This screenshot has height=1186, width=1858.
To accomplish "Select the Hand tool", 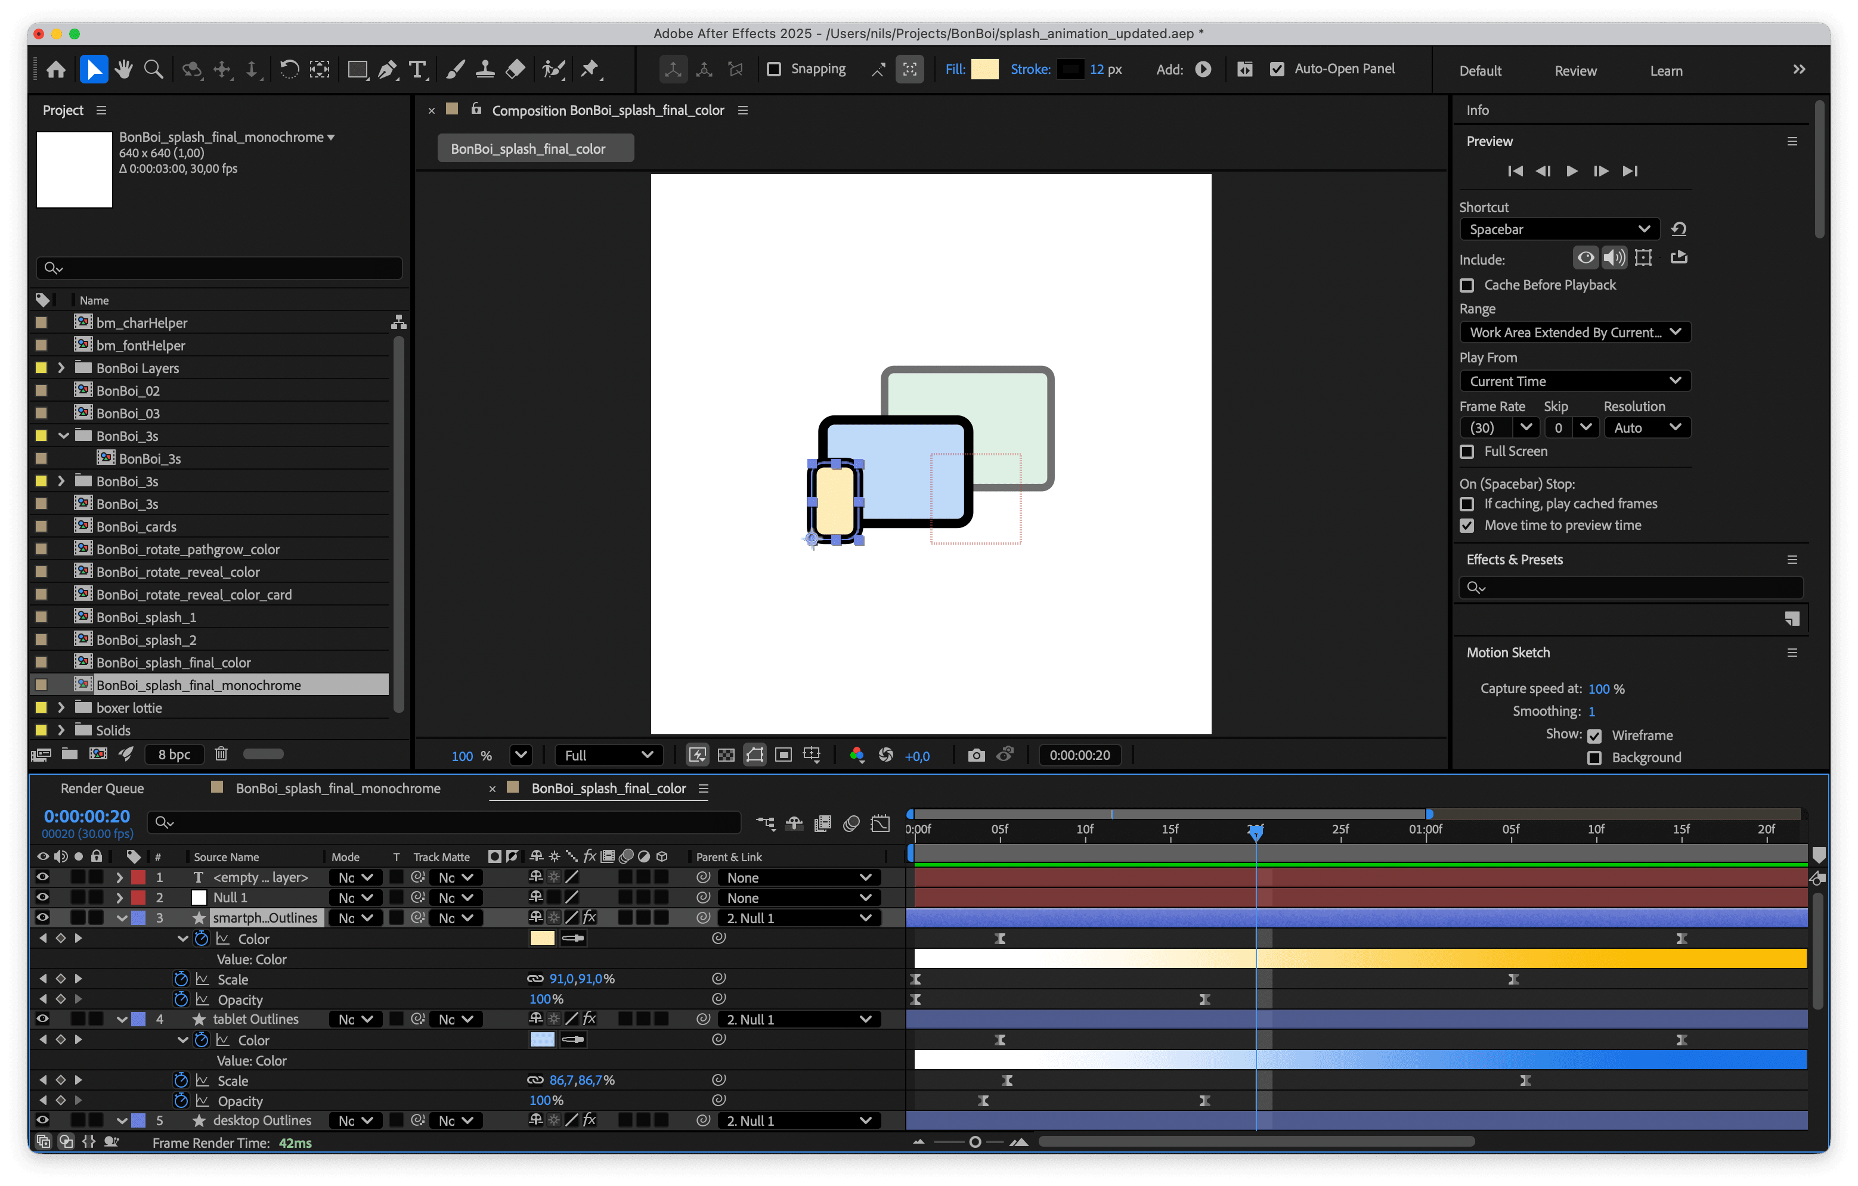I will pyautogui.click(x=123, y=69).
